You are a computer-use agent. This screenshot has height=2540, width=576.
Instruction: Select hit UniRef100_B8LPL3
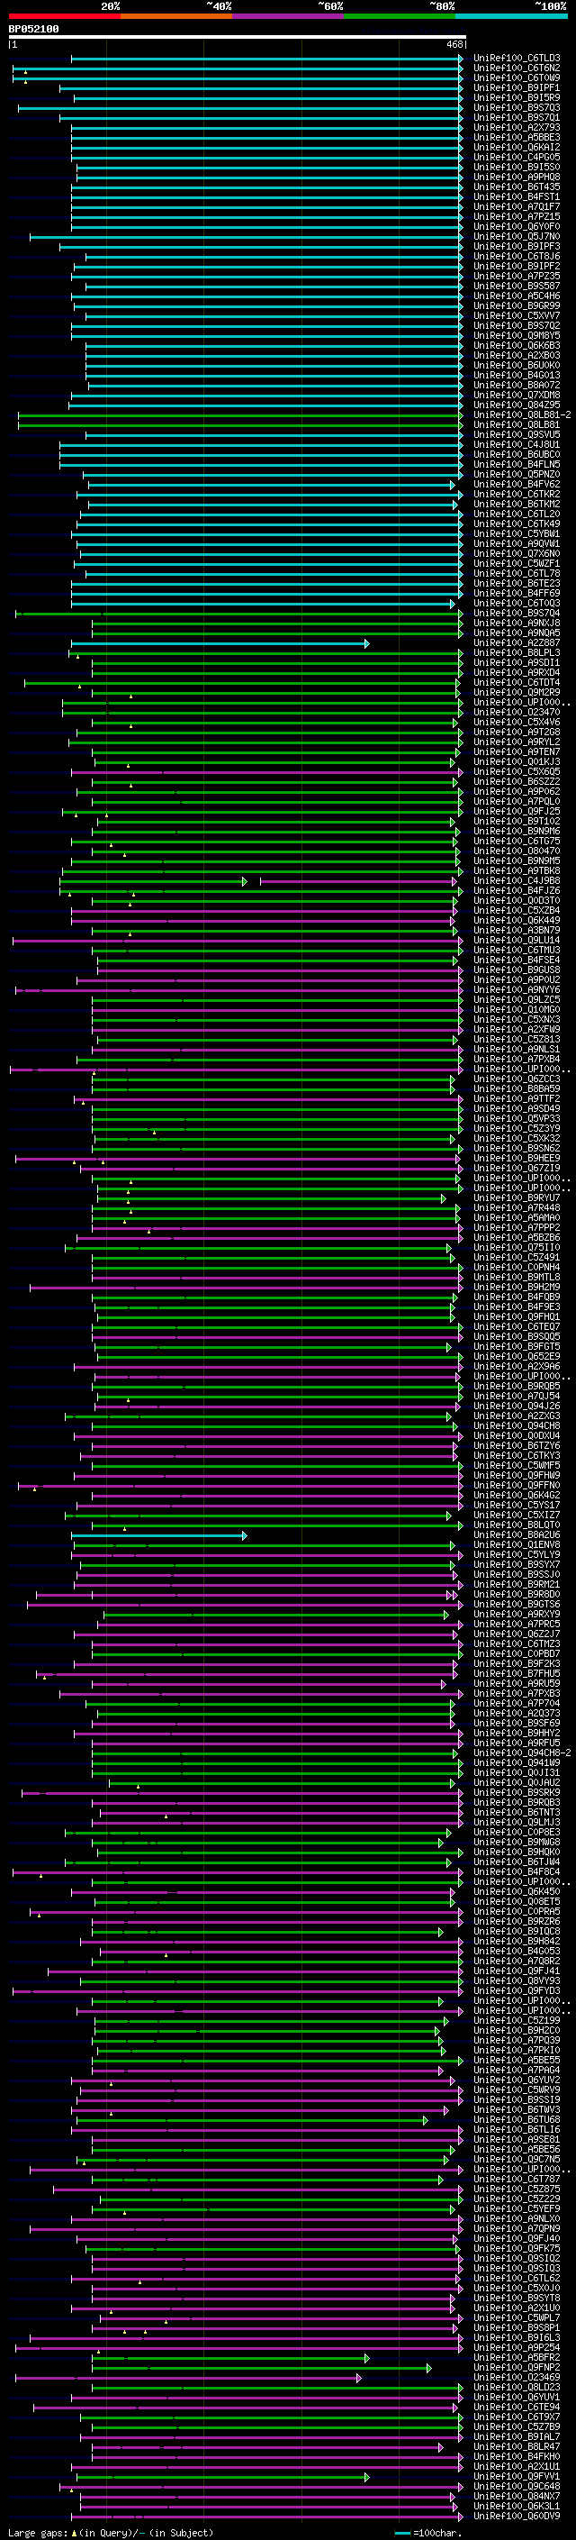click(x=516, y=652)
